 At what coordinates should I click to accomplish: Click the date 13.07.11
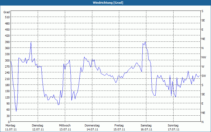[x=65, y=130]
